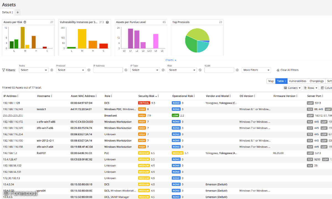Click the DCS, SNMP Manager role cell
The height and width of the screenshot is (199, 332).
point(117,197)
